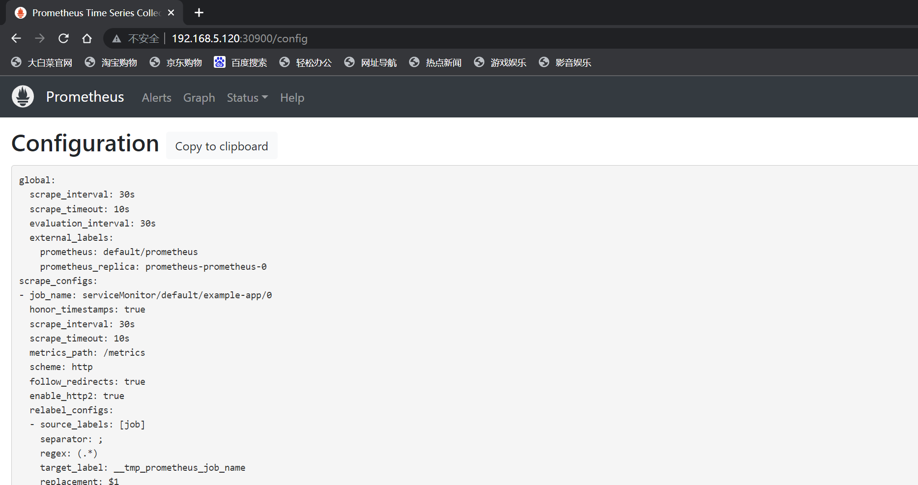This screenshot has height=485, width=918.
Task: Click the 'global:' config line
Action: coord(37,180)
